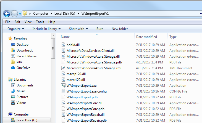Open the View menu
This screenshot has height=123, width=202.
click(28, 22)
